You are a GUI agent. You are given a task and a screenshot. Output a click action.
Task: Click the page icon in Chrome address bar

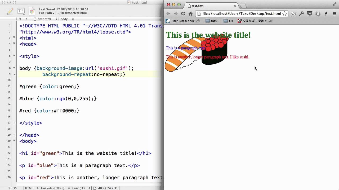pyautogui.click(x=199, y=13)
